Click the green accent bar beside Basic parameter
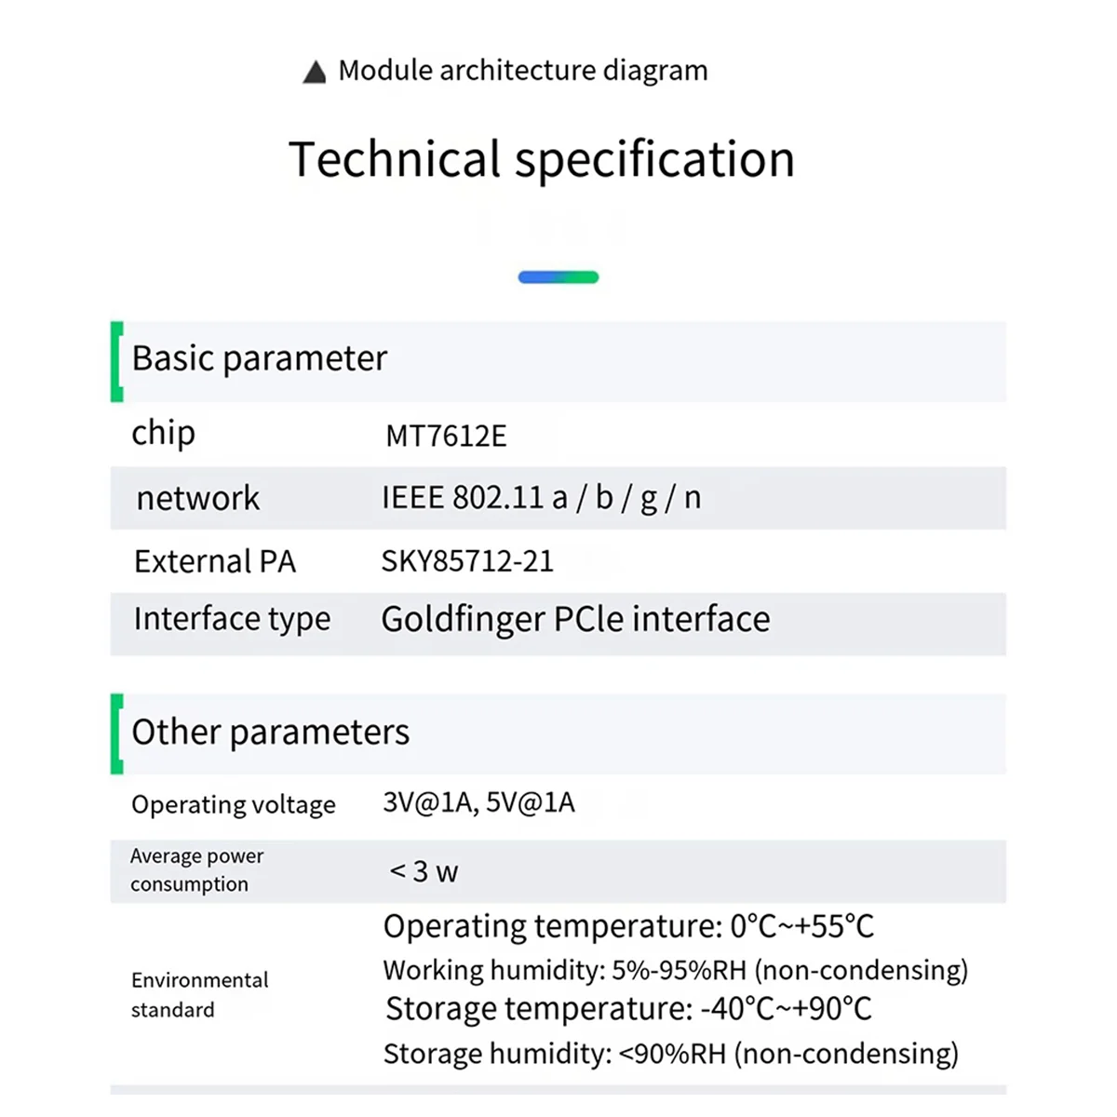The height and width of the screenshot is (1117, 1117). tap(117, 361)
